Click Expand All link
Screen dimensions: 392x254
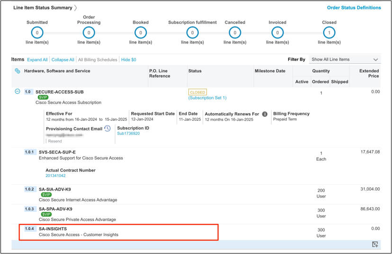(x=37, y=60)
